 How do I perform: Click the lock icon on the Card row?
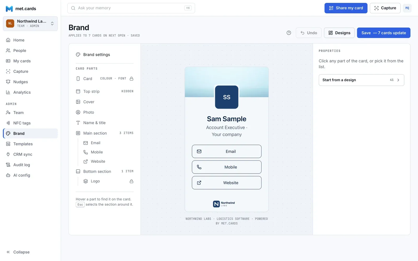(131, 79)
